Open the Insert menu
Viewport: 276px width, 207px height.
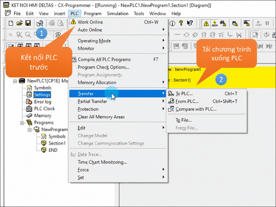coord(59,13)
